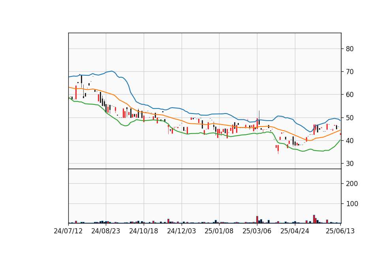Screen dimensions: 379x272
Task: Click the 24/08/23 date label
Action: click(106, 231)
